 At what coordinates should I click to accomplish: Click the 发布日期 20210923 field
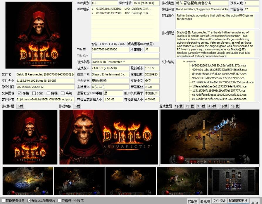(152, 74)
